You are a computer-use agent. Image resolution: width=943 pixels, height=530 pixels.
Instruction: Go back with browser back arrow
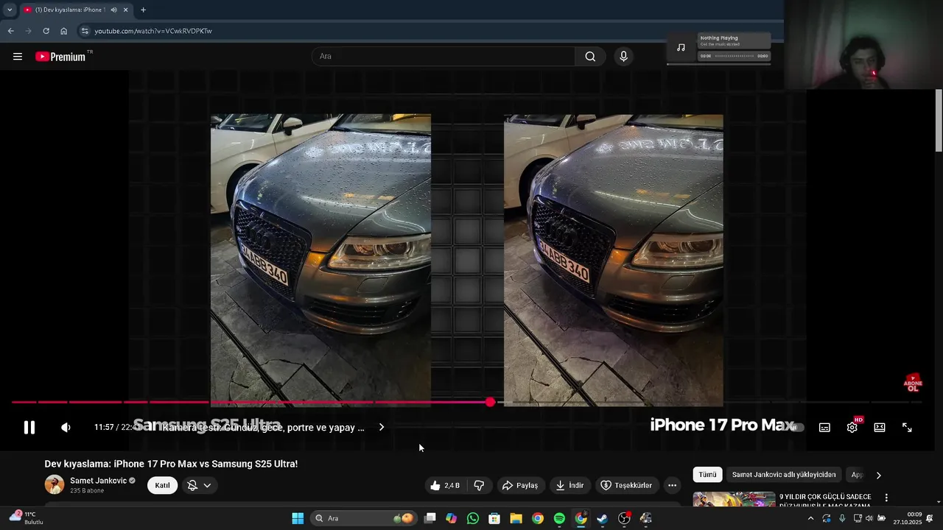point(10,31)
